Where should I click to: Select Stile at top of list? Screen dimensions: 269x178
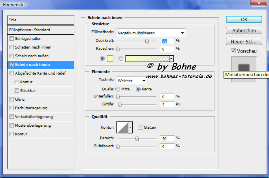41,20
